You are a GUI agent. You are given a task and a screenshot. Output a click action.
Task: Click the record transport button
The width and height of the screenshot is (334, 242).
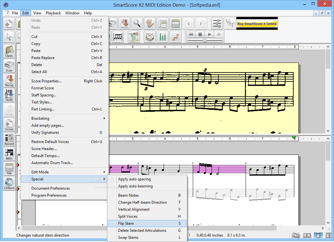point(219,34)
